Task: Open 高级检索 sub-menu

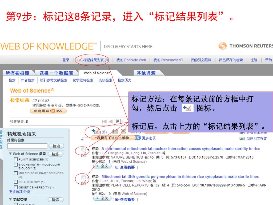Action: pyautogui.click(x=105, y=80)
